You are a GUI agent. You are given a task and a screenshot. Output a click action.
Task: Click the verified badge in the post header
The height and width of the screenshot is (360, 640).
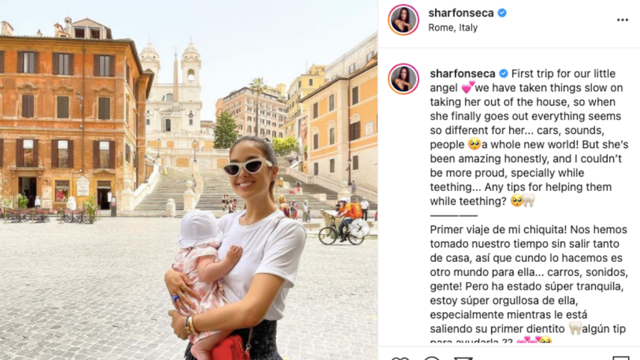[502, 13]
